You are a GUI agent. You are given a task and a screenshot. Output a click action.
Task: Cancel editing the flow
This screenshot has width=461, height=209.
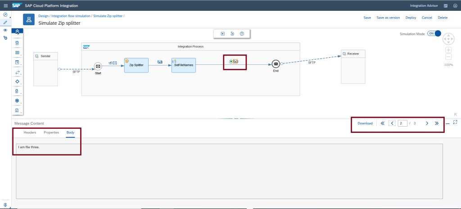[427, 18]
